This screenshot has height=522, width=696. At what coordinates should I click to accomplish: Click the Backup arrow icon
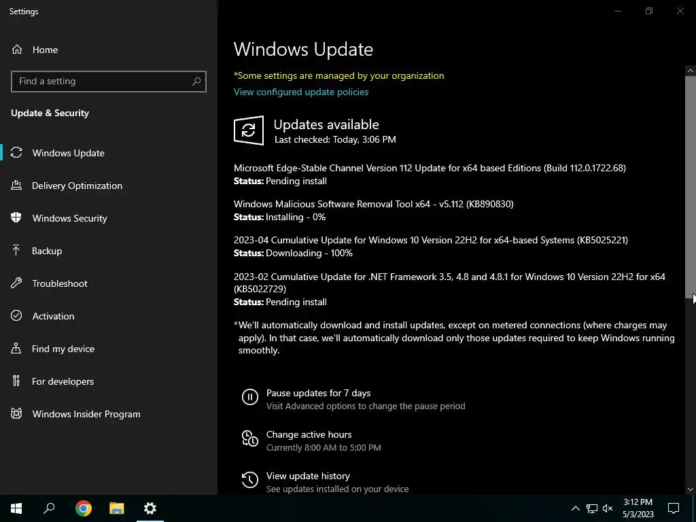tap(16, 251)
